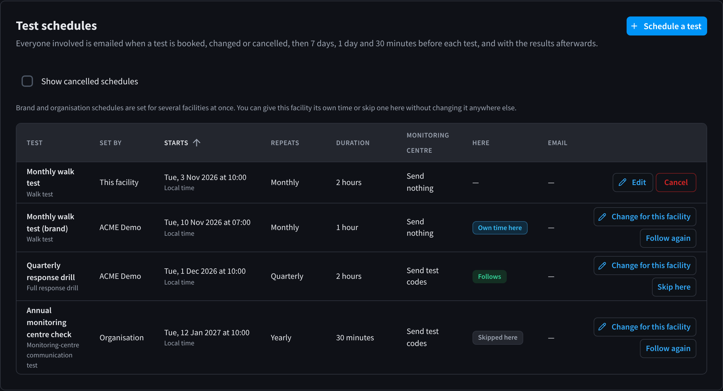Enable Show cancelled schedules checkbox
Viewport: 723px width, 391px height.
27,81
